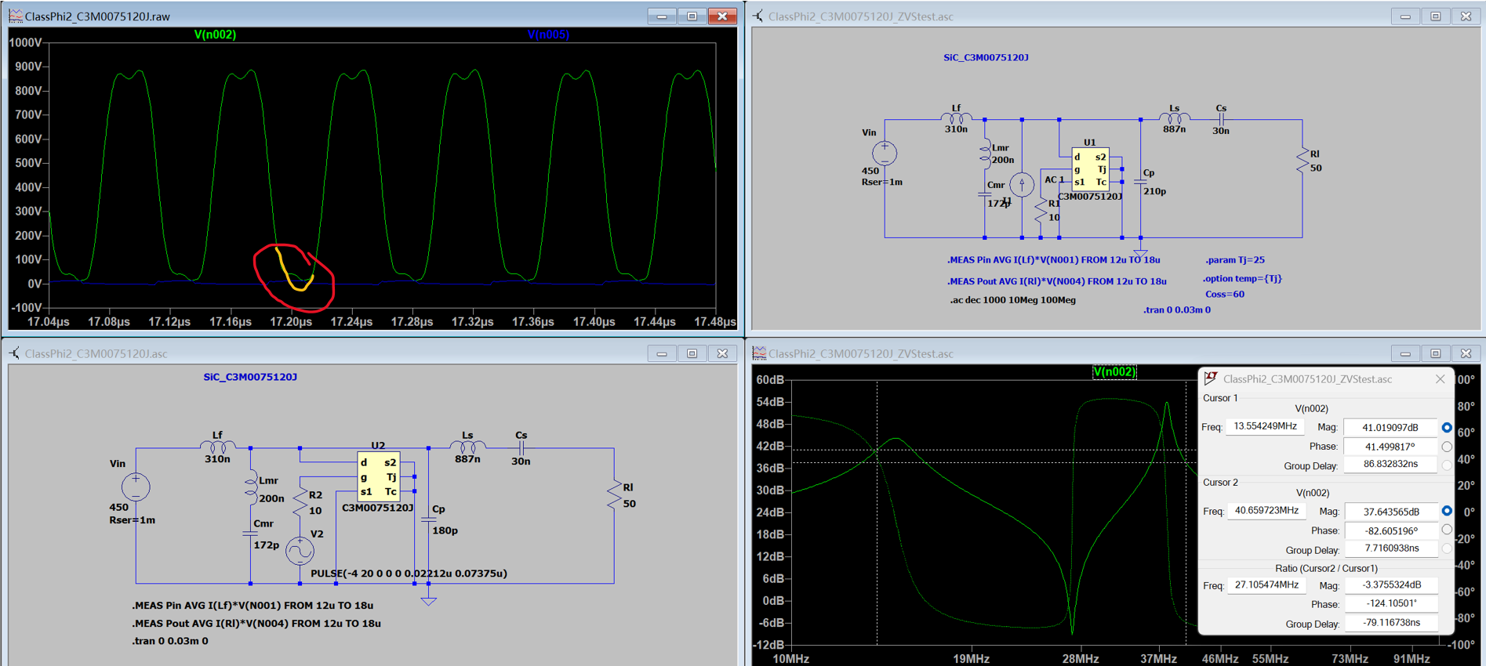The height and width of the screenshot is (666, 1486).
Task: Select Cursor 2 Mag radio button
Action: [x=1447, y=511]
